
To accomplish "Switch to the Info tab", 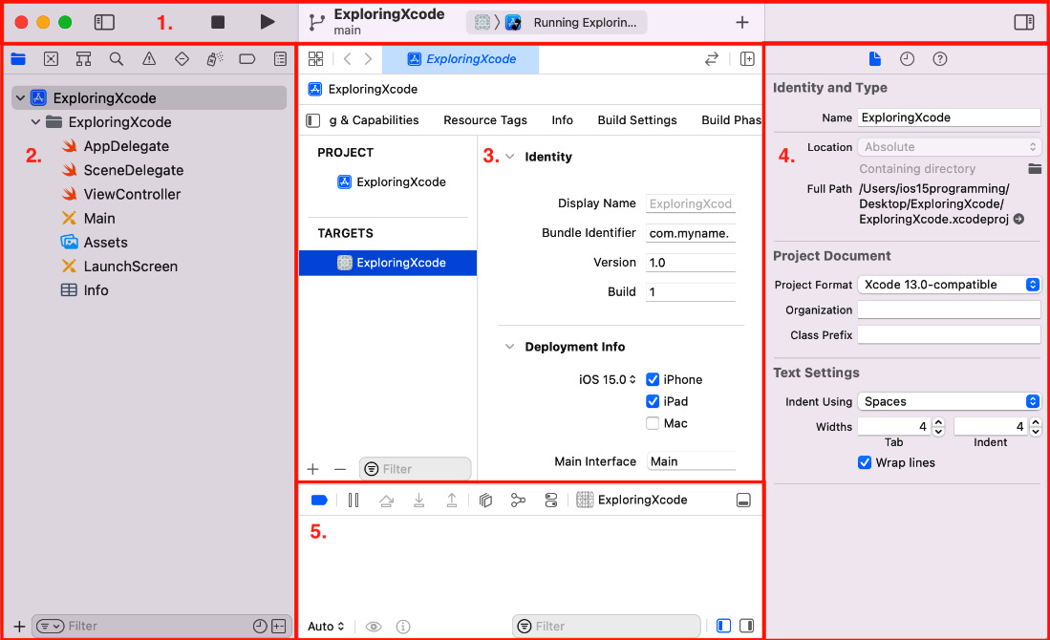I will pyautogui.click(x=563, y=120).
